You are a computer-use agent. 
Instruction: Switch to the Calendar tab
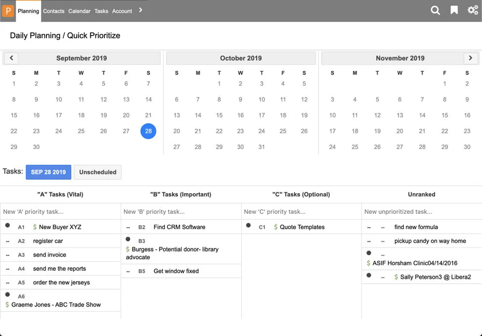point(79,11)
